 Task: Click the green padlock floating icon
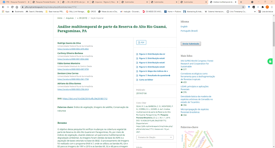click(270, 61)
